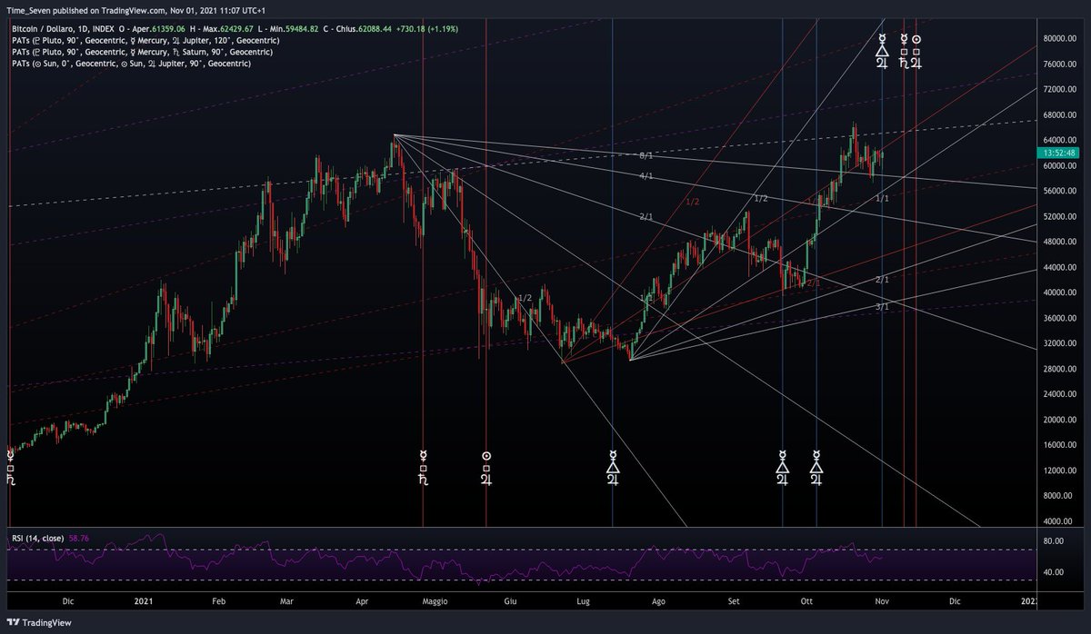Click the 4/1 Gann fan label
The image size is (1091, 634).
[x=646, y=176]
